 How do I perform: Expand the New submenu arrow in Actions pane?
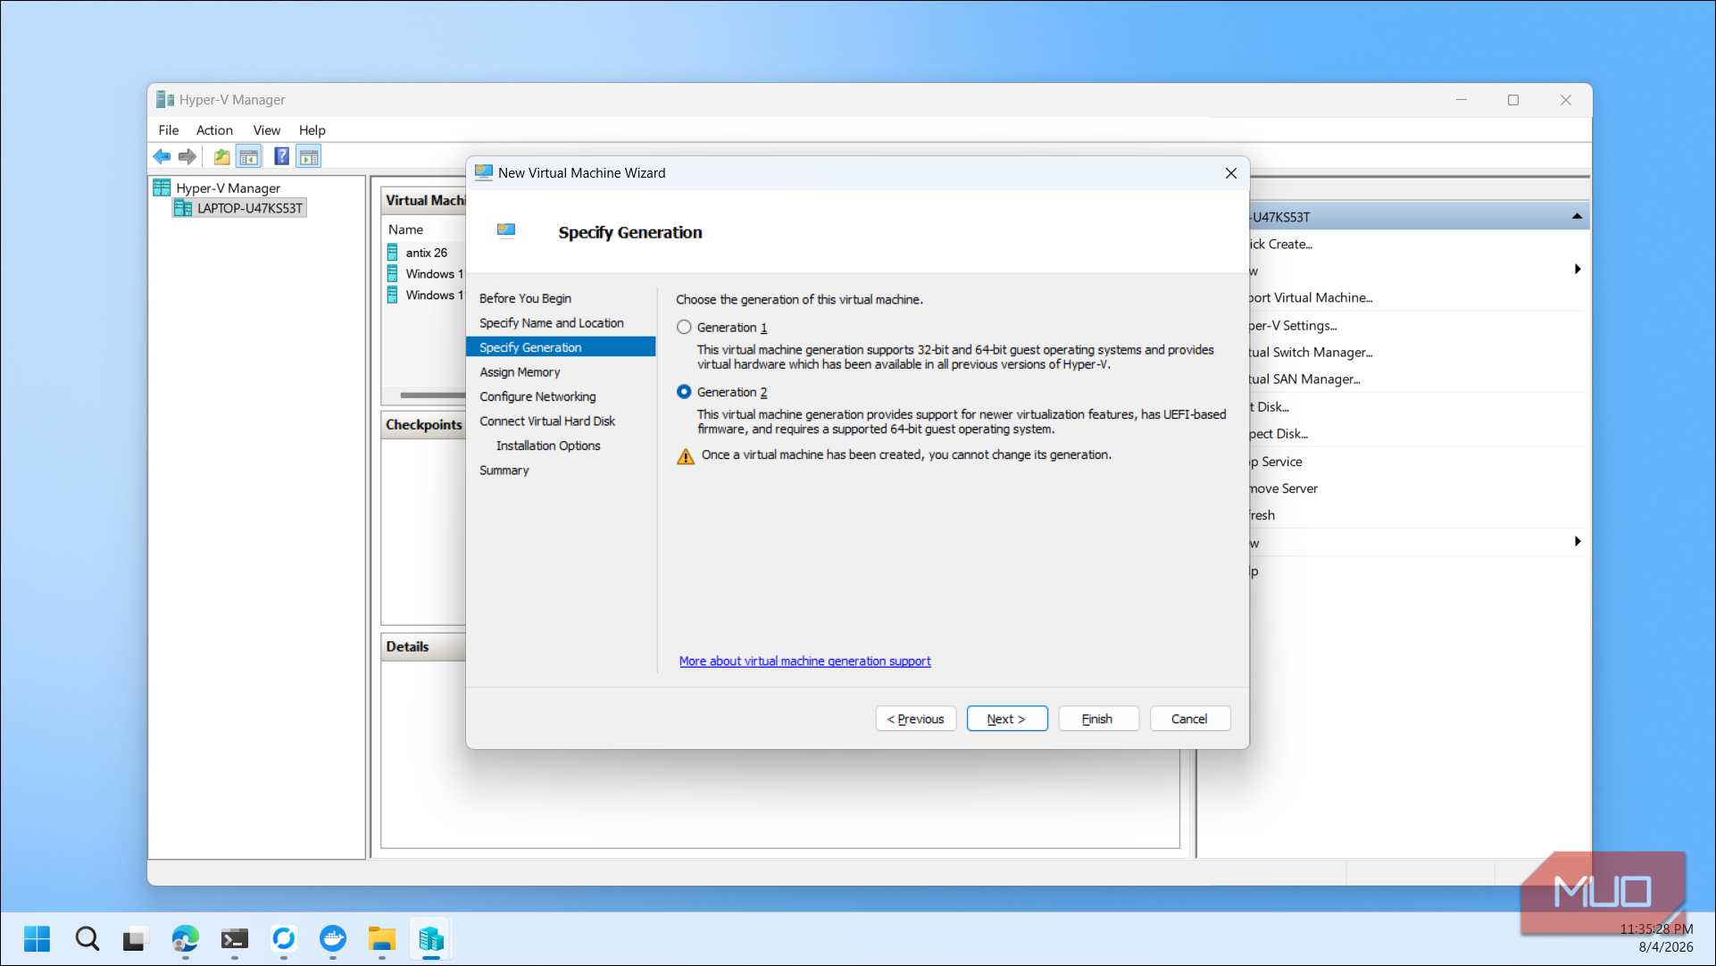coord(1578,270)
